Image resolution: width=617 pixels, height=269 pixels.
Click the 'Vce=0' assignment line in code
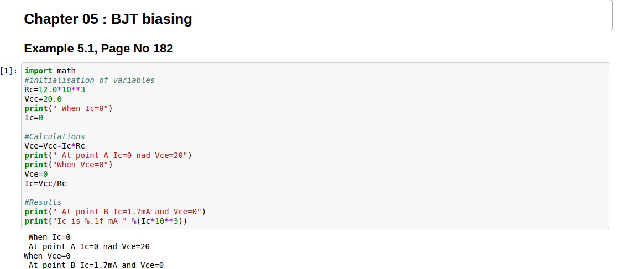click(36, 174)
